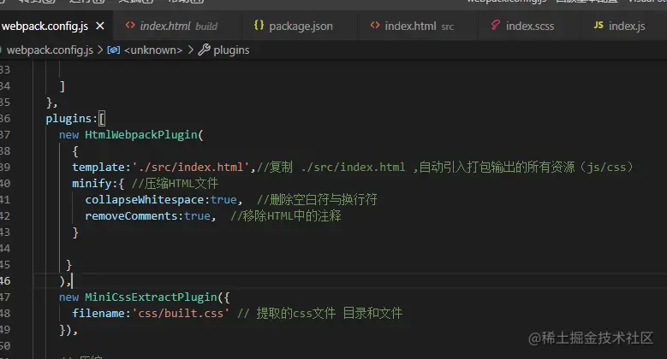
Task: Click the breadcrumb chevron after webpack.config.js
Action: tap(100, 50)
